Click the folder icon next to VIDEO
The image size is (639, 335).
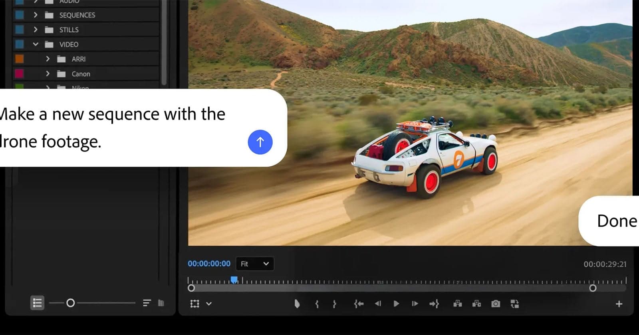pyautogui.click(x=49, y=45)
